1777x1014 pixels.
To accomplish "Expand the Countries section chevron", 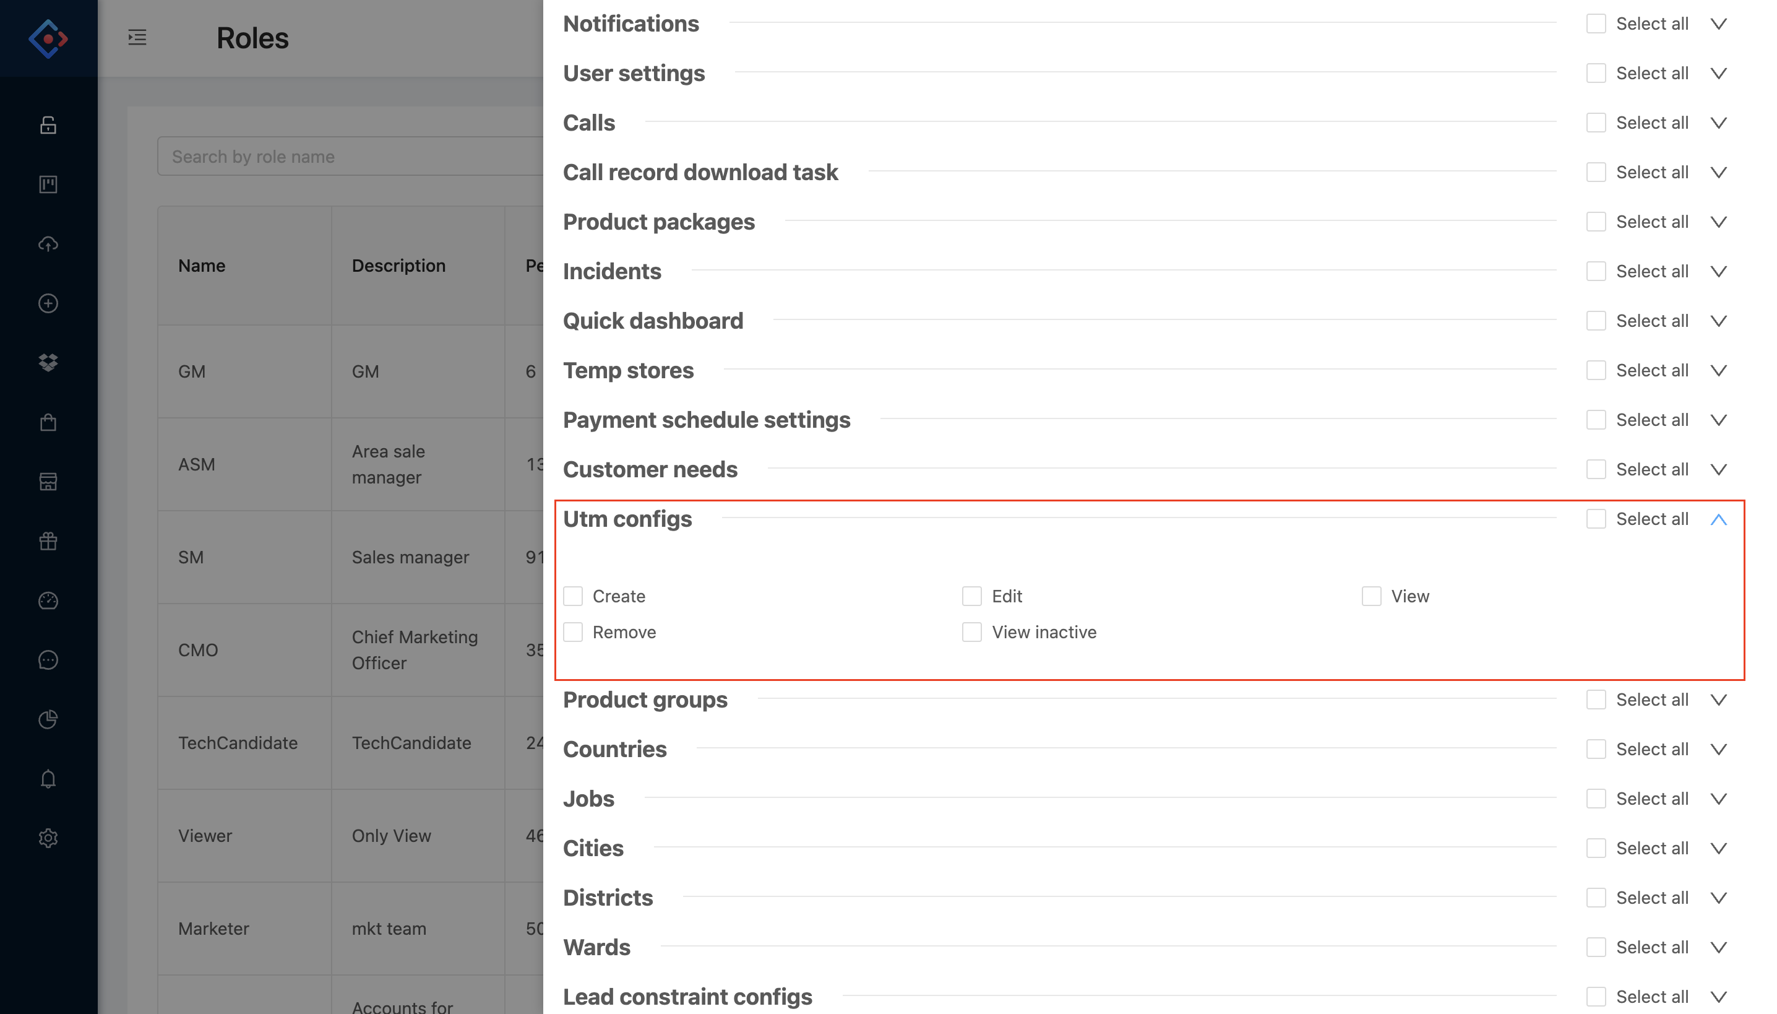I will click(x=1718, y=748).
